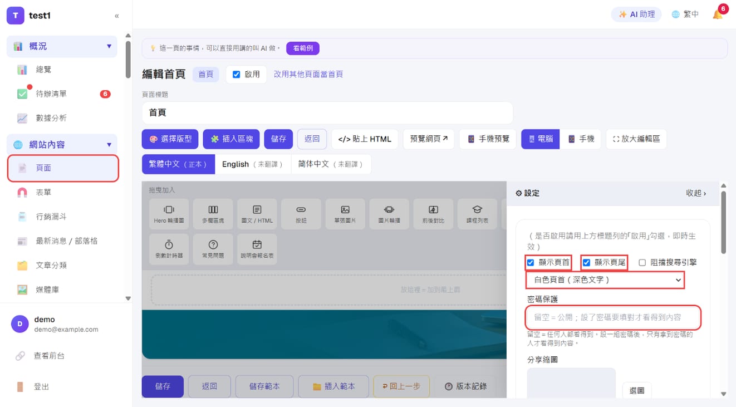Select the Hero 輪播圖 block icon
This screenshot has height=407, width=736.
(169, 214)
